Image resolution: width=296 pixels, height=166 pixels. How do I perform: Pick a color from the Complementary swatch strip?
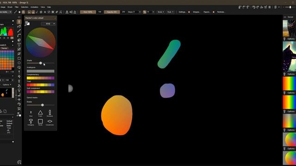41,78
